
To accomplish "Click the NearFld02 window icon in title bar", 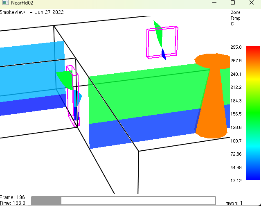I will click(x=4, y=3).
